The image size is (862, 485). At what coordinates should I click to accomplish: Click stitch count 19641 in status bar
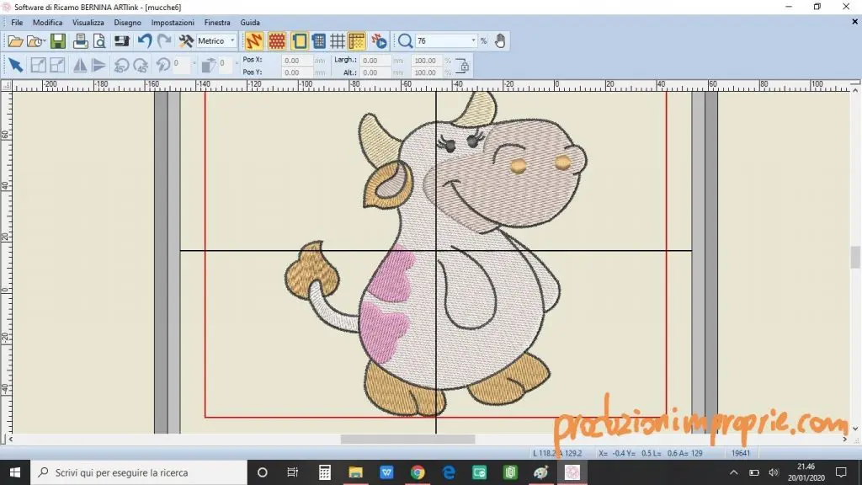[x=741, y=453]
